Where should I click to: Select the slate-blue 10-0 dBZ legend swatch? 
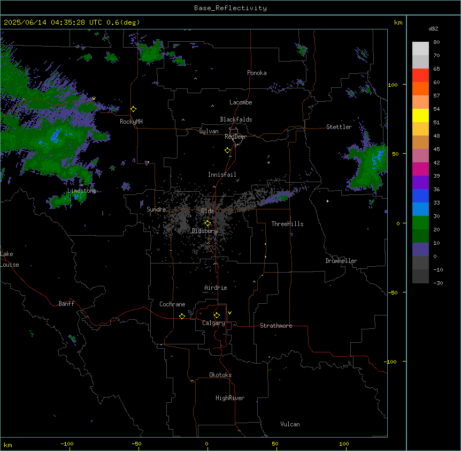point(420,250)
